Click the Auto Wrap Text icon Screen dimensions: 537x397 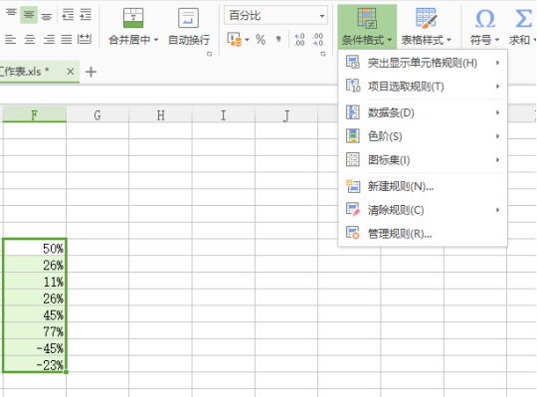[188, 18]
